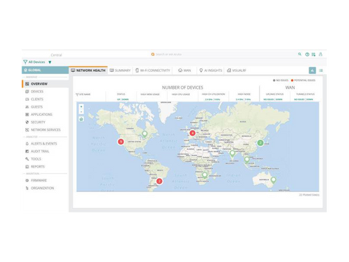The width and height of the screenshot is (349, 262).
Task: Click the search magnifier icon in header
Action: 299,54
